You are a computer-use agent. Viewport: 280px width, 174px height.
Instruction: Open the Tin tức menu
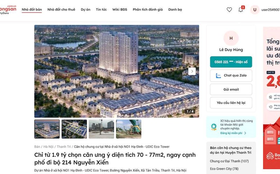[101, 9]
